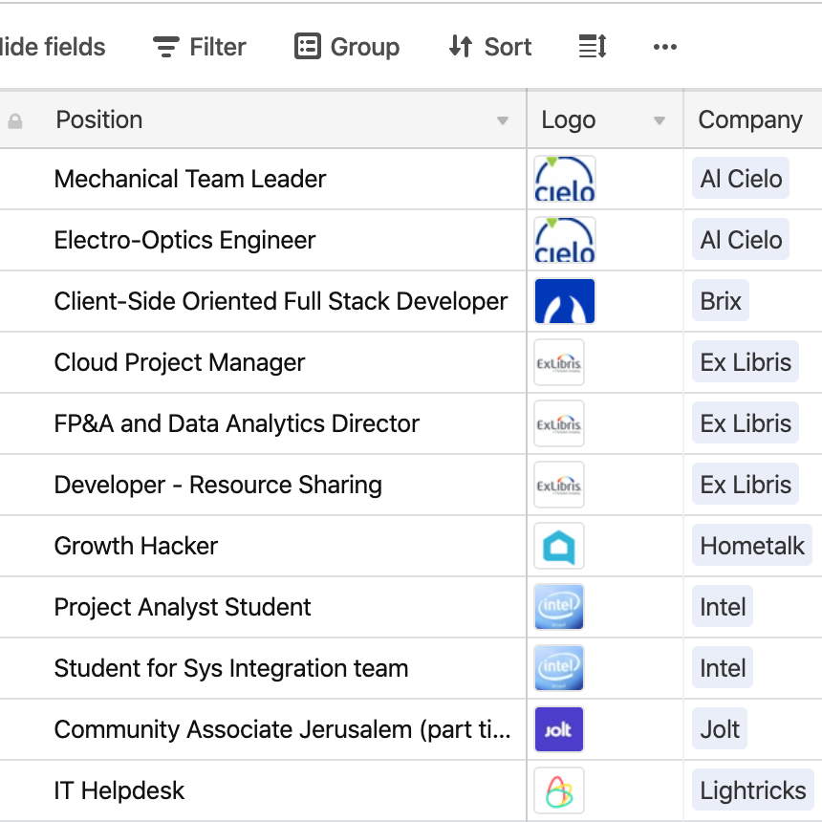The height and width of the screenshot is (822, 822).
Task: Select the Brix company tag
Action: pos(719,301)
